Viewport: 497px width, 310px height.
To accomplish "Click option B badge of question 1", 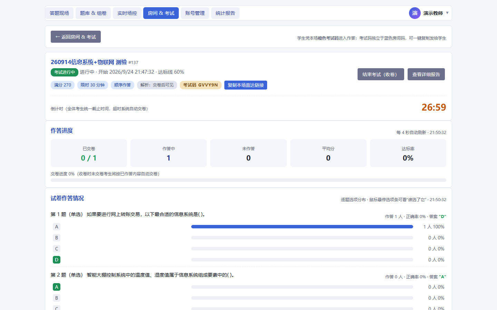I will [x=57, y=238].
